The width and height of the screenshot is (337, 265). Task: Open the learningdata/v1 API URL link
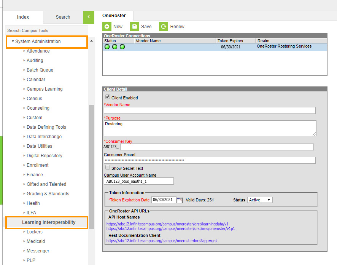coord(167,224)
